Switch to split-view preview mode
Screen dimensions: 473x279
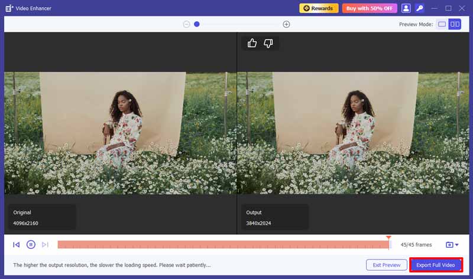(455, 24)
